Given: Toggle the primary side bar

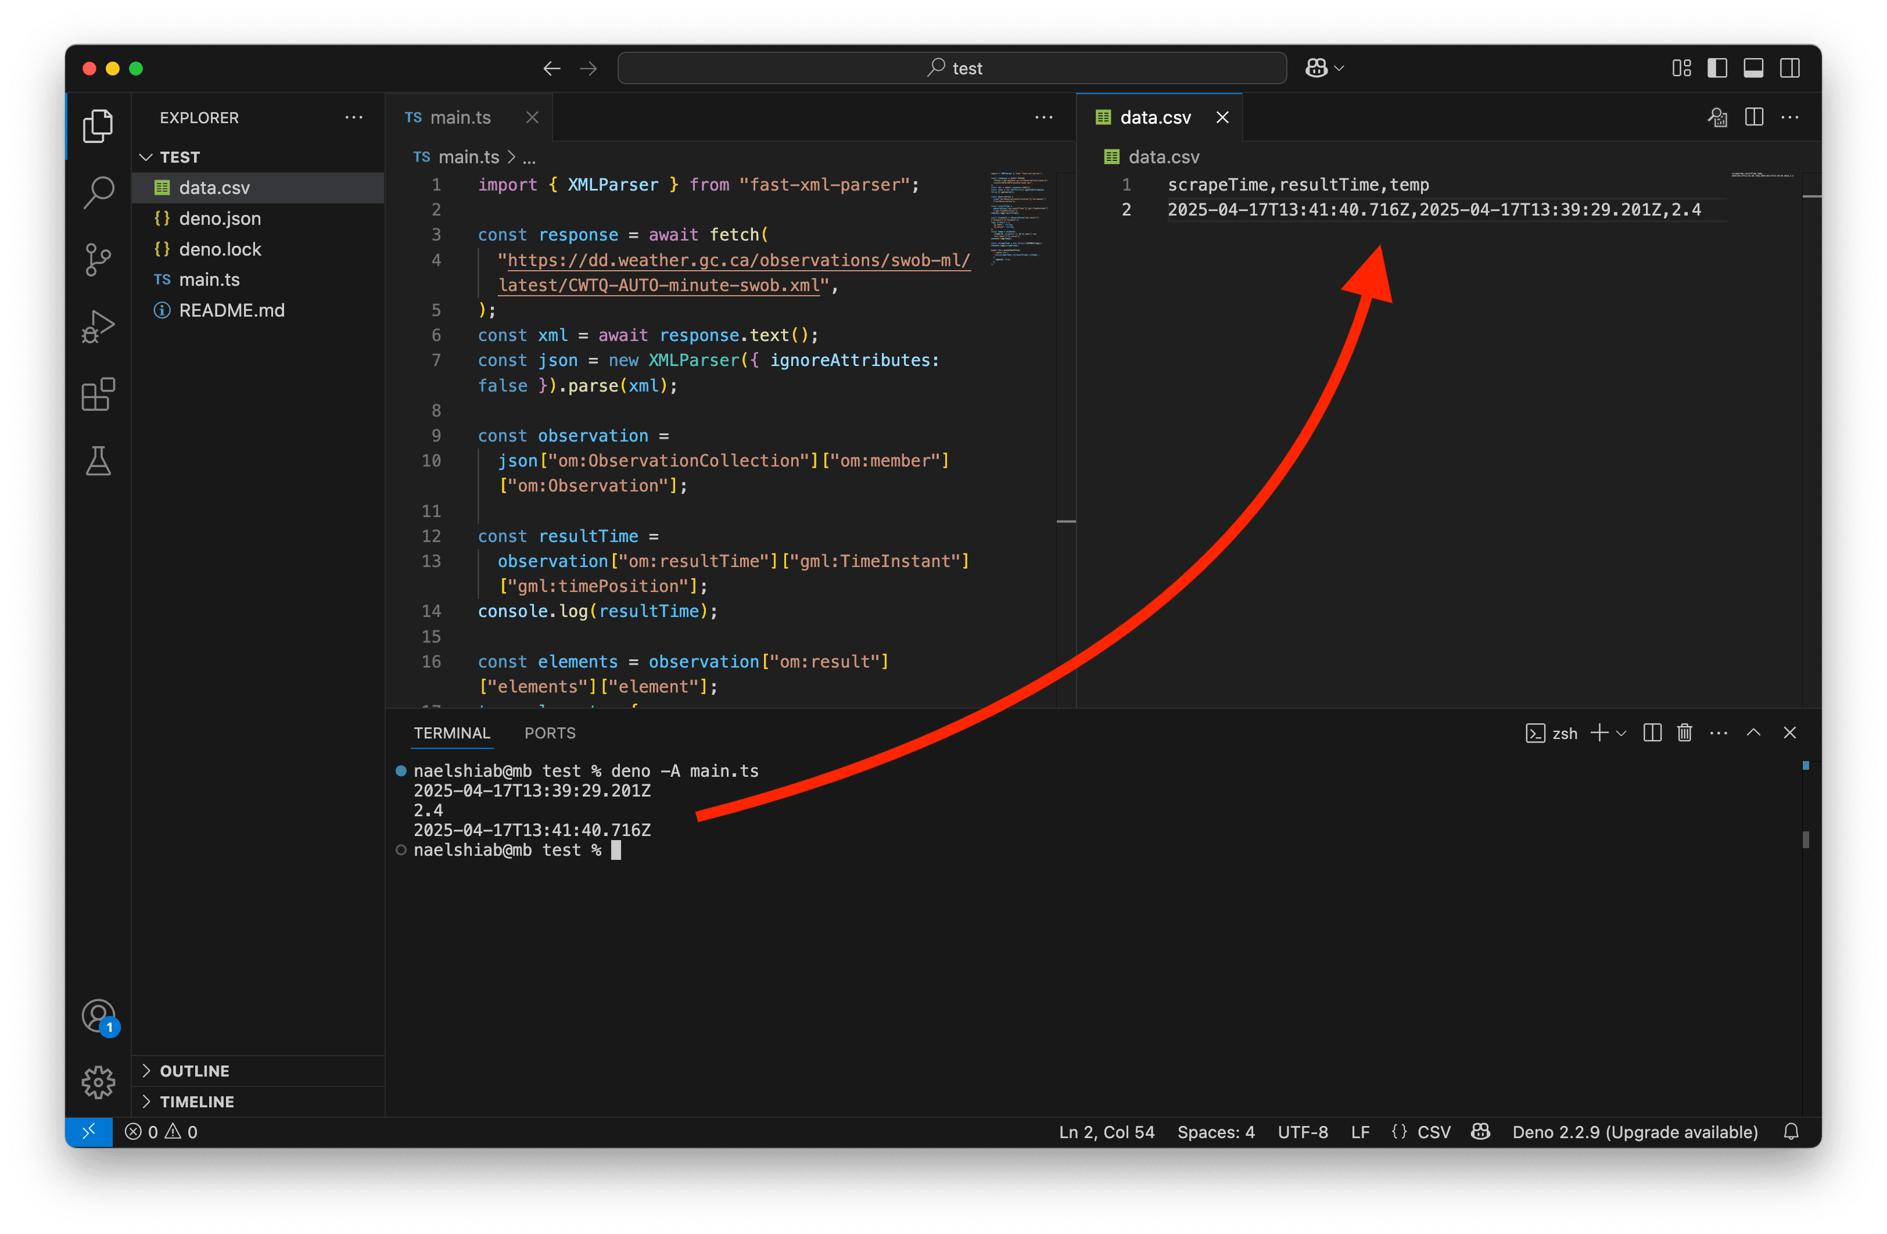Looking at the screenshot, I should tap(1717, 68).
